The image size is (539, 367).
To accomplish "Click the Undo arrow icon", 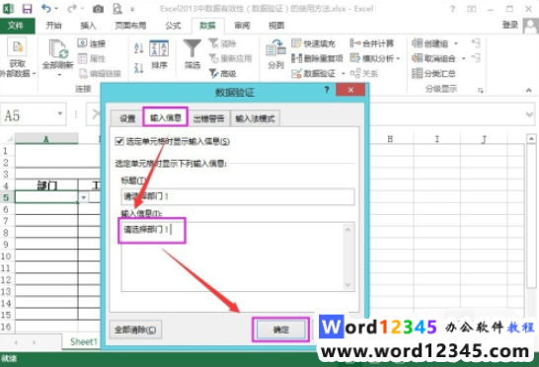I will (46, 8).
